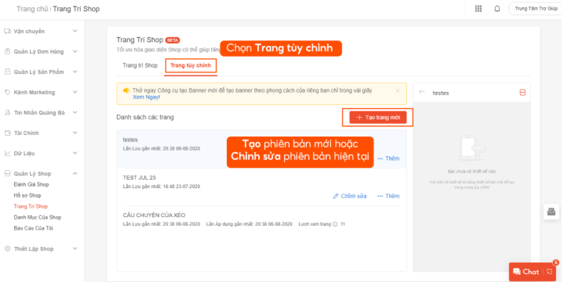The height and width of the screenshot is (282, 564).
Task: Click the Tạo trang mới button
Action: [x=378, y=117]
